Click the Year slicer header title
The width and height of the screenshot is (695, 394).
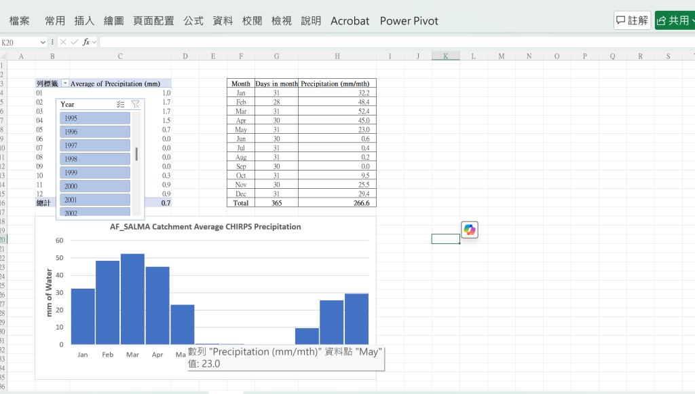click(67, 104)
